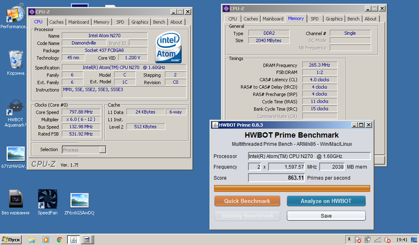This screenshot has height=245, width=419.
Task: Click Bus Speed value 132.98 MHz
Action: pyautogui.click(x=81, y=127)
